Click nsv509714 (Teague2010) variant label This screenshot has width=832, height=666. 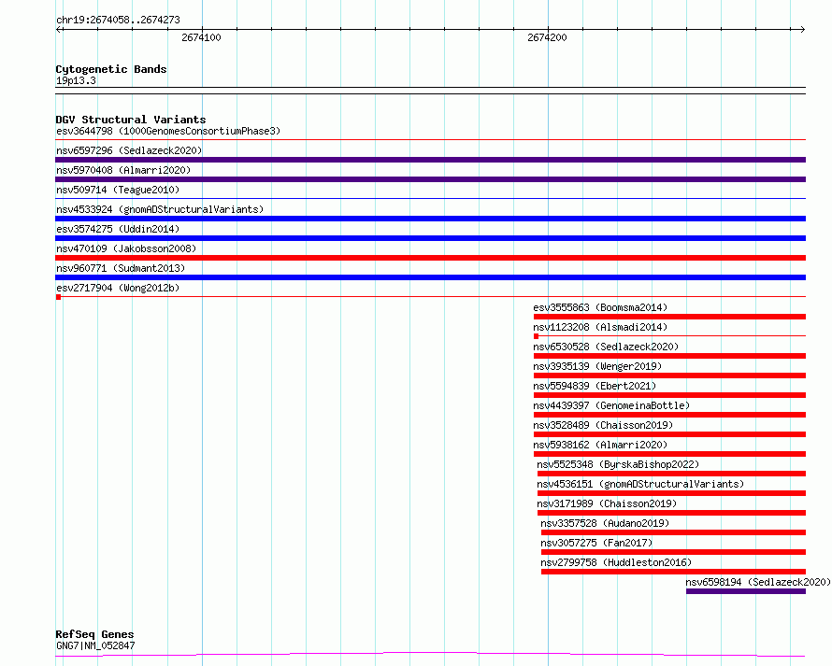118,190
